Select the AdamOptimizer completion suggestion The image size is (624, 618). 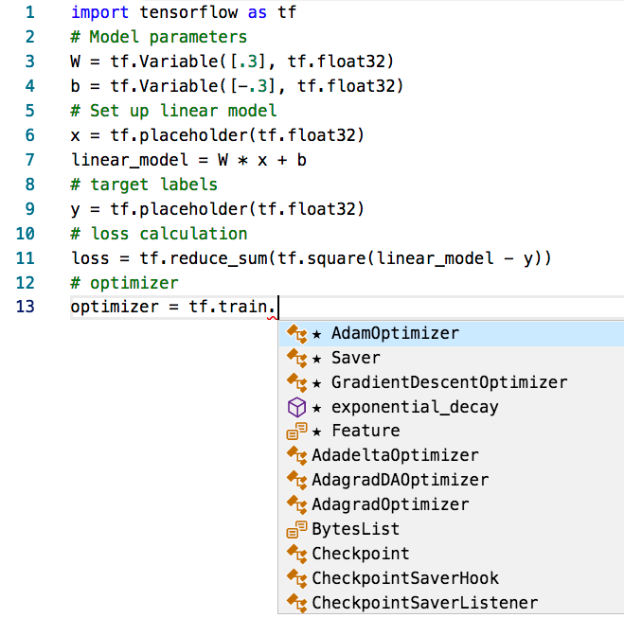coord(452,334)
